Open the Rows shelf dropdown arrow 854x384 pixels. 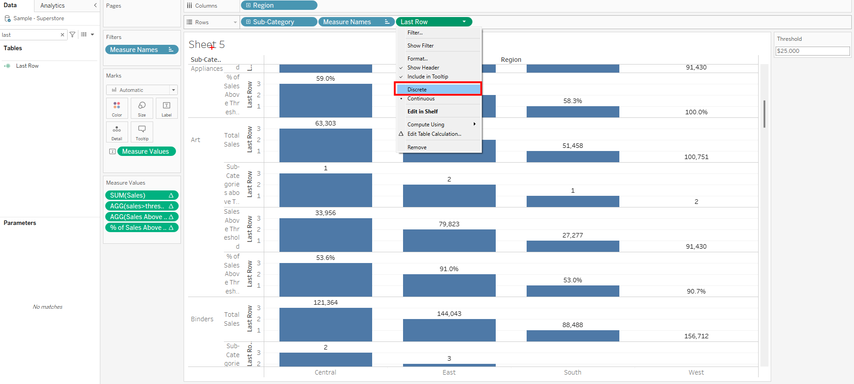pyautogui.click(x=235, y=22)
